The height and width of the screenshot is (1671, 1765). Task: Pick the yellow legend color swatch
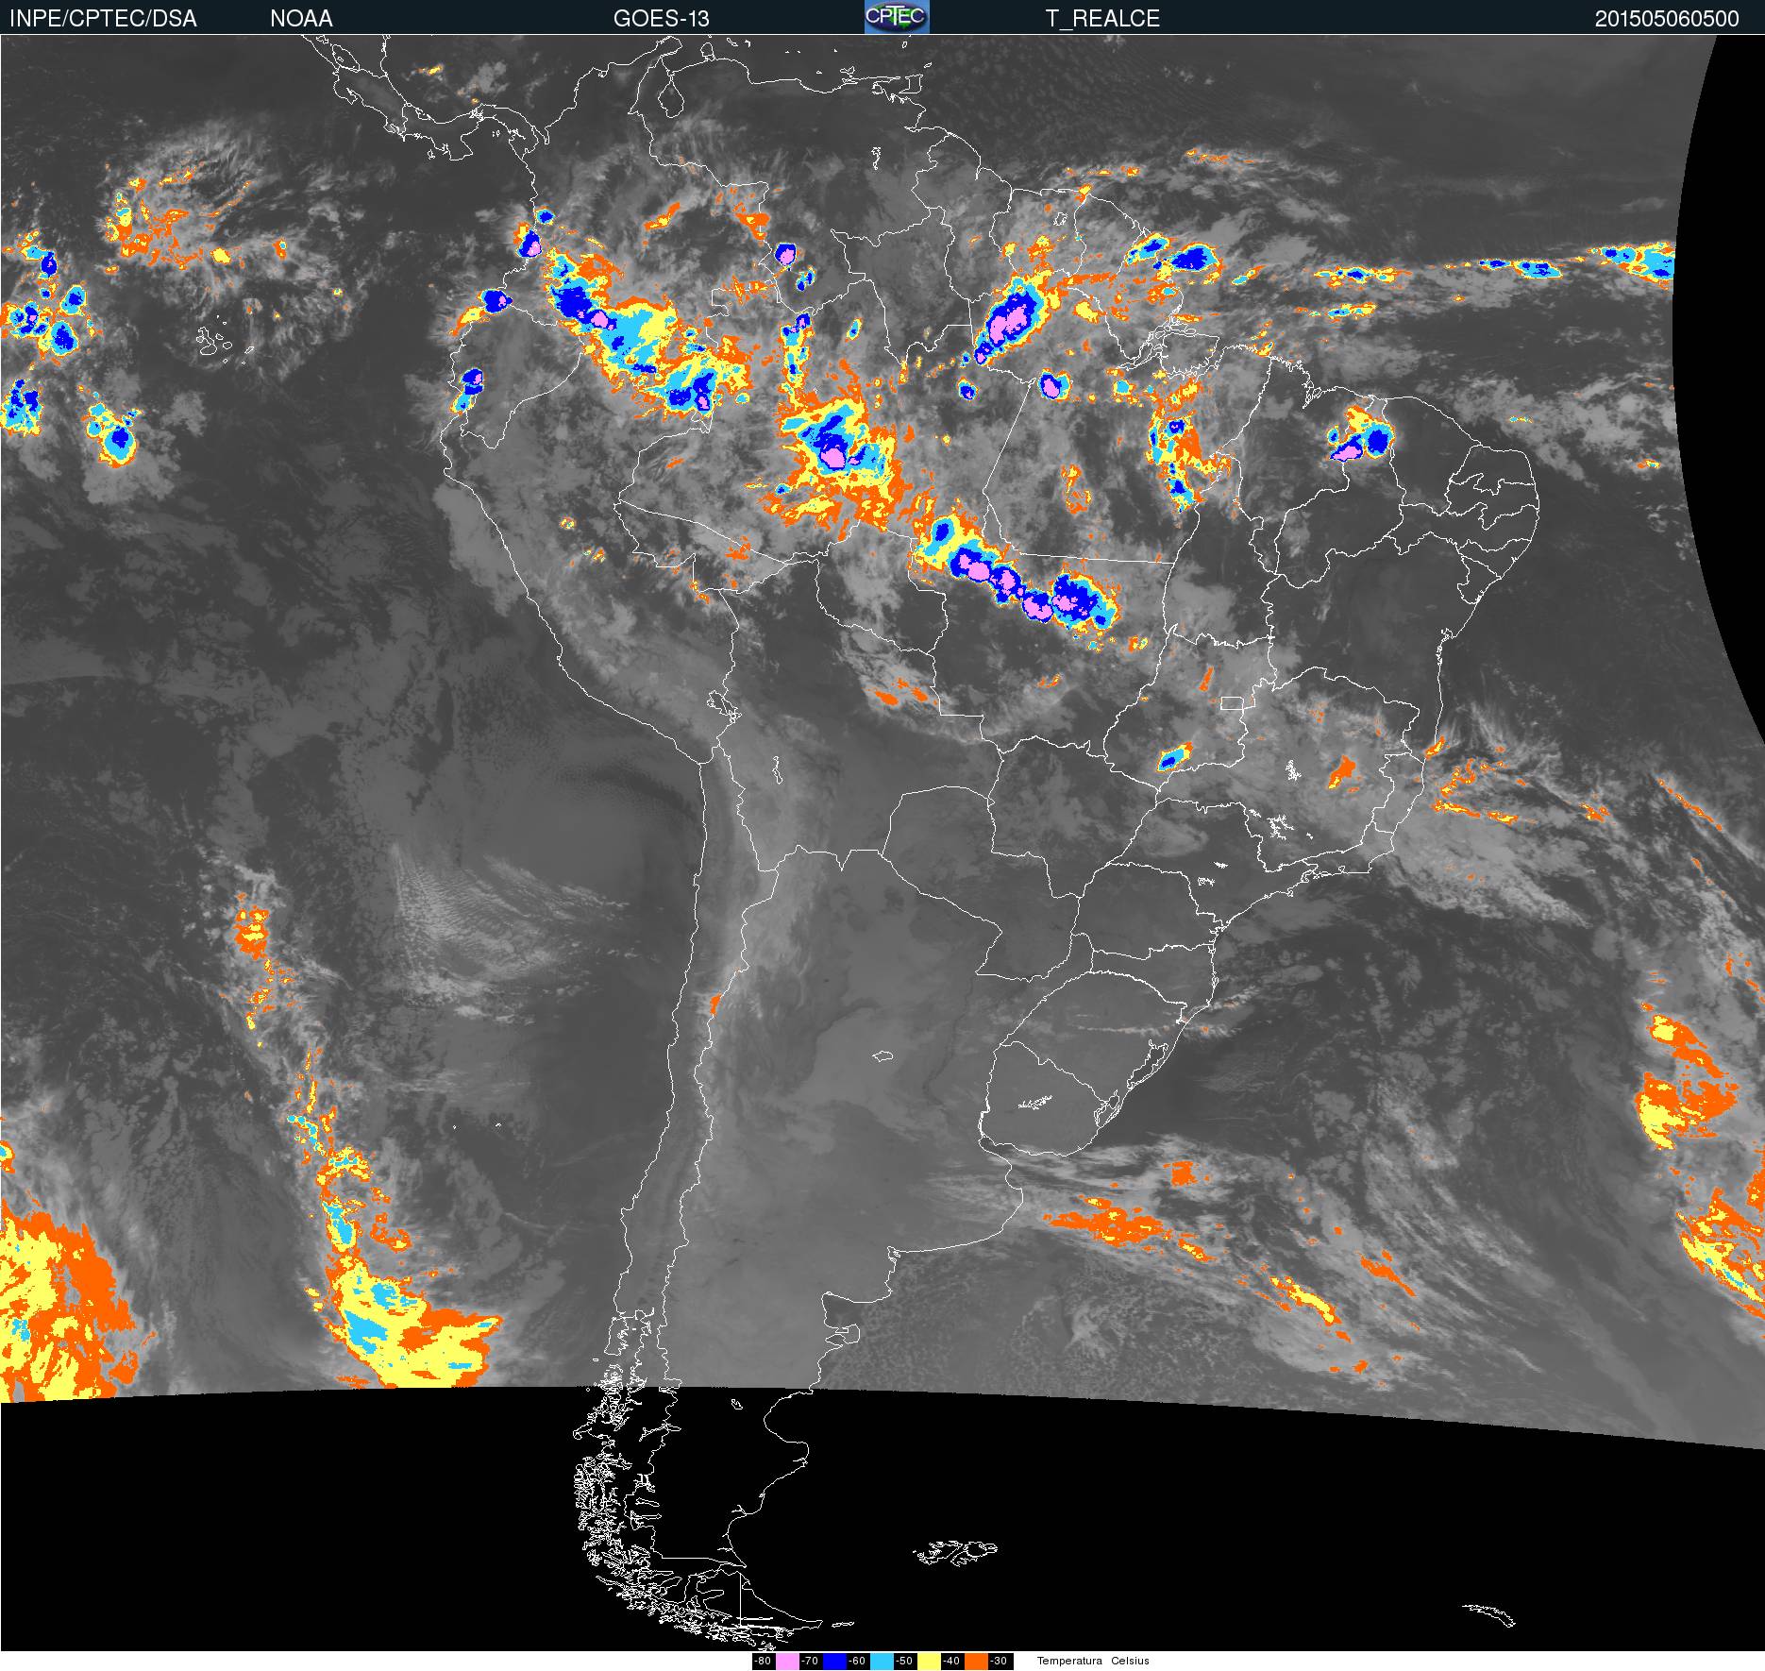pos(929,1662)
